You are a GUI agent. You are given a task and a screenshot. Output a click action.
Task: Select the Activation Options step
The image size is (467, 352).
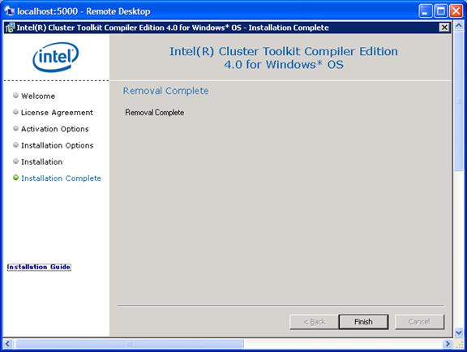click(x=55, y=129)
